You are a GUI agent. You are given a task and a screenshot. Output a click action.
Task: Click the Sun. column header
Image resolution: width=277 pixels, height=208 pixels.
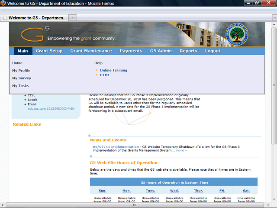[x=103, y=191]
